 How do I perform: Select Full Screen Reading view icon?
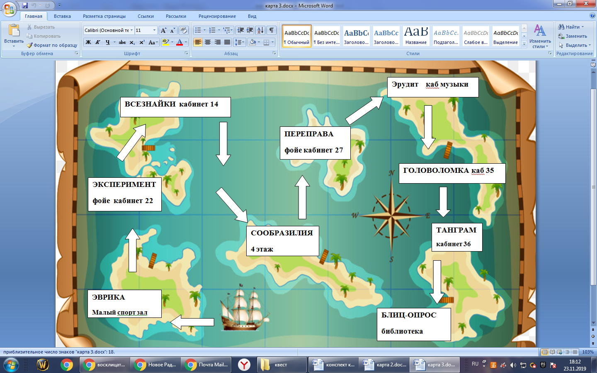tap(552, 352)
